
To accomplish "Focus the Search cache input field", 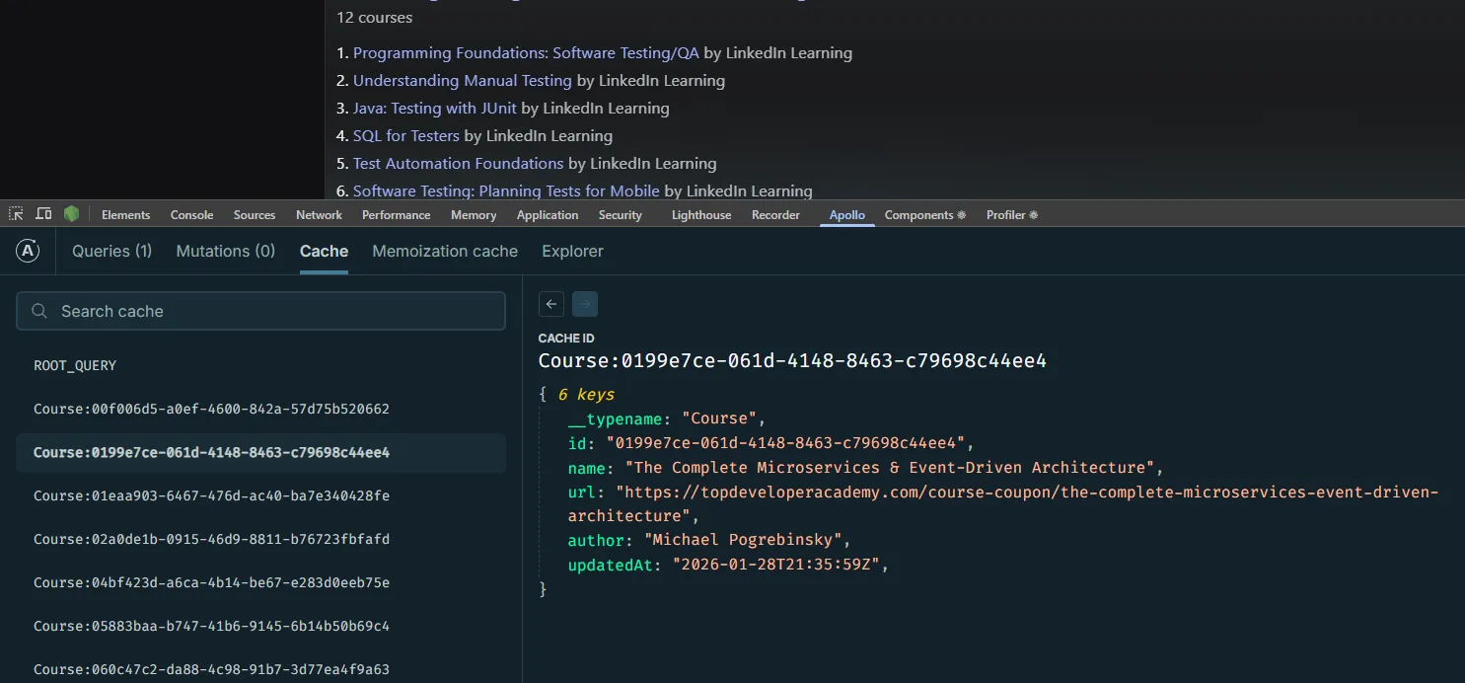I will [260, 311].
